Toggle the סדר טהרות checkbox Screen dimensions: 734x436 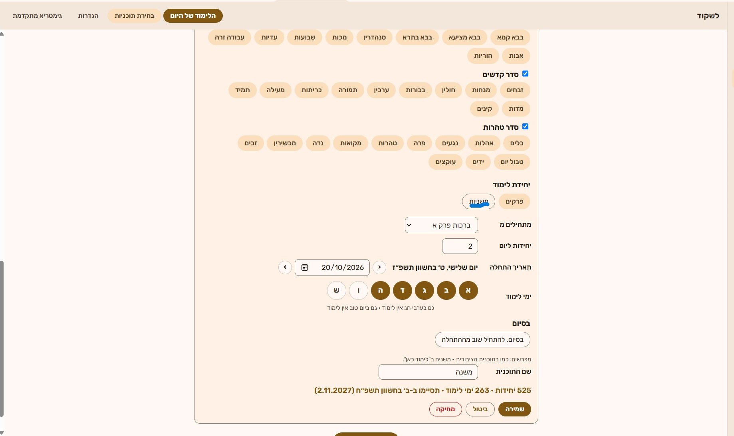tap(526, 127)
